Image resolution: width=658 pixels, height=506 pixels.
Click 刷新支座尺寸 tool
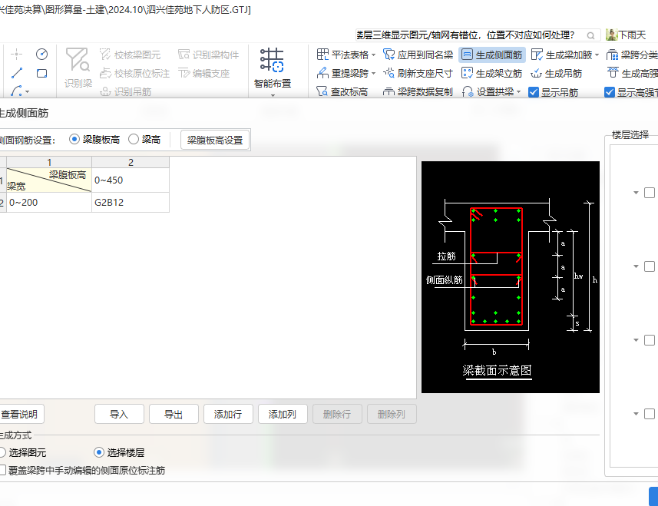(x=418, y=74)
